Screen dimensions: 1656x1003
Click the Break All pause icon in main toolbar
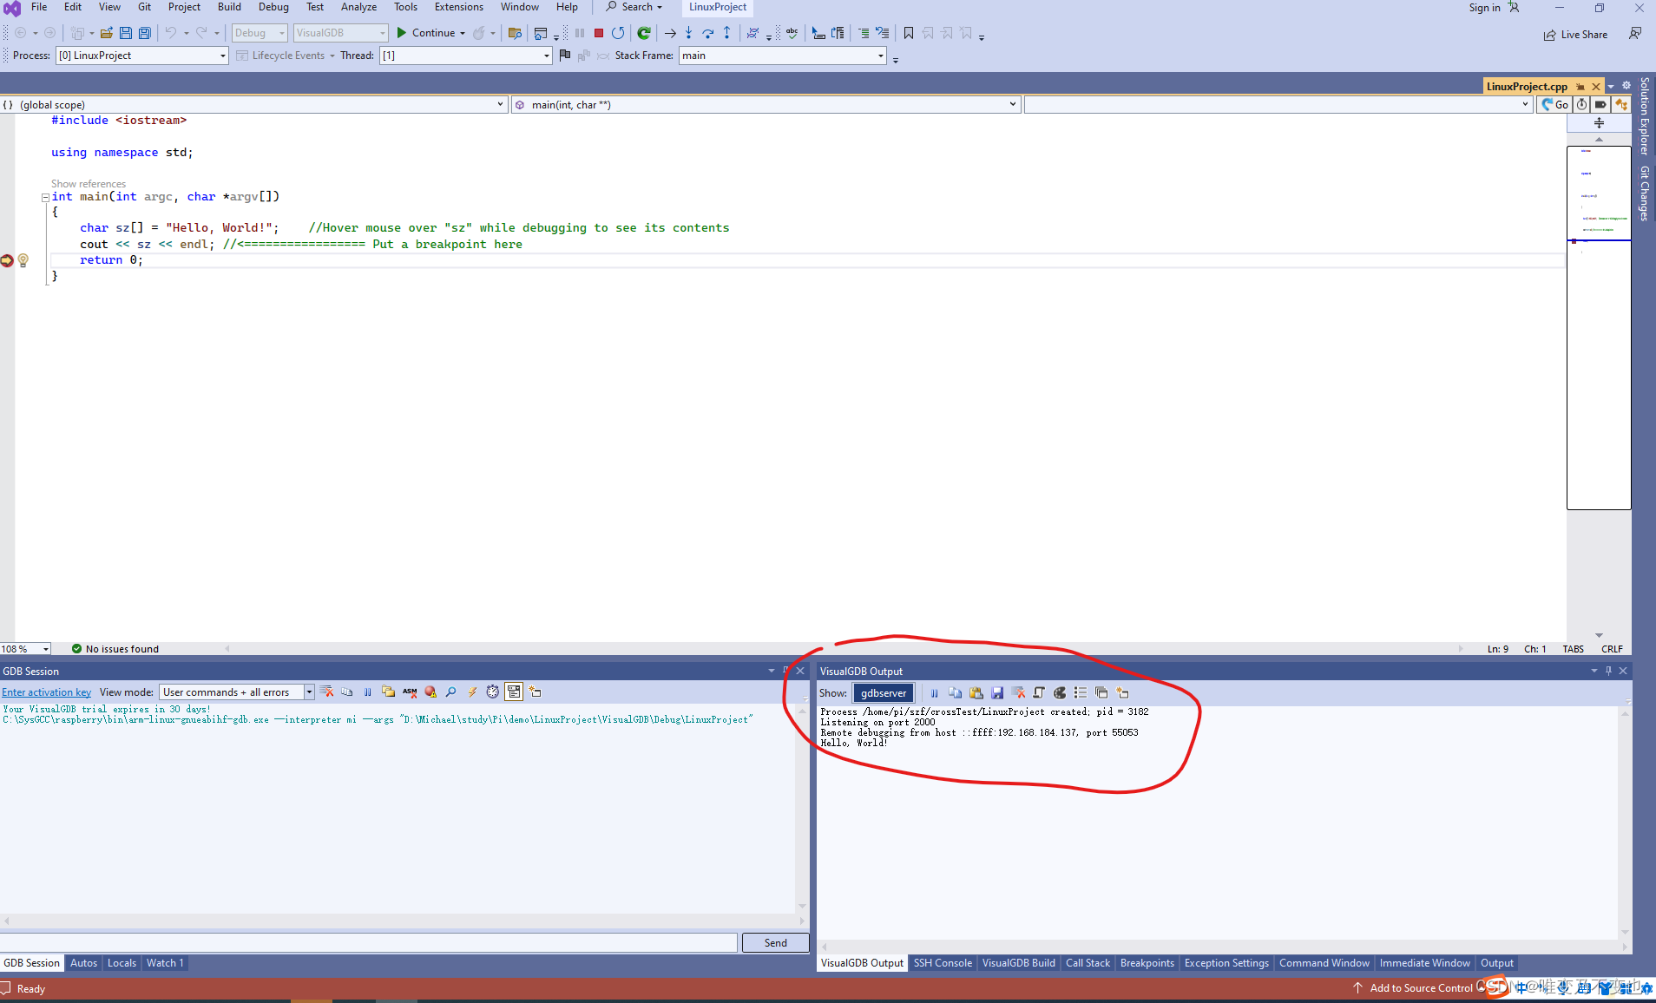pos(580,33)
